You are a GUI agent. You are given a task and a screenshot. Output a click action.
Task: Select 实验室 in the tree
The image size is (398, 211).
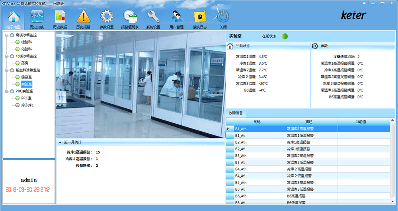pyautogui.click(x=26, y=84)
